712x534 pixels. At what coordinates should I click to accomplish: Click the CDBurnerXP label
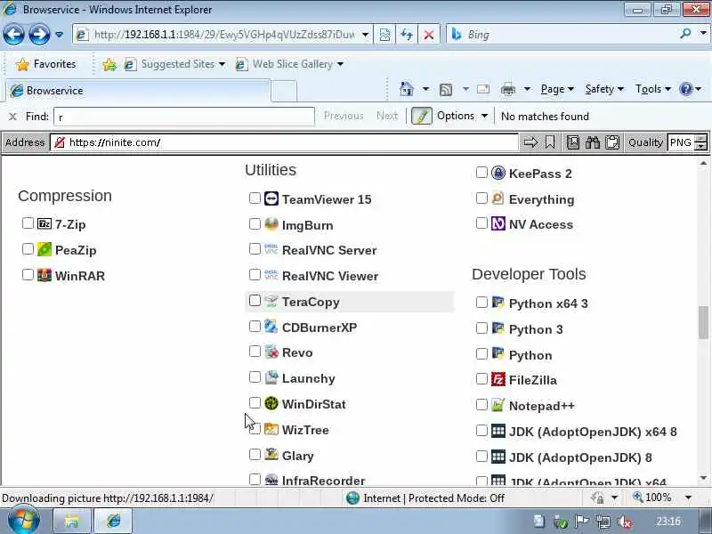320,328
